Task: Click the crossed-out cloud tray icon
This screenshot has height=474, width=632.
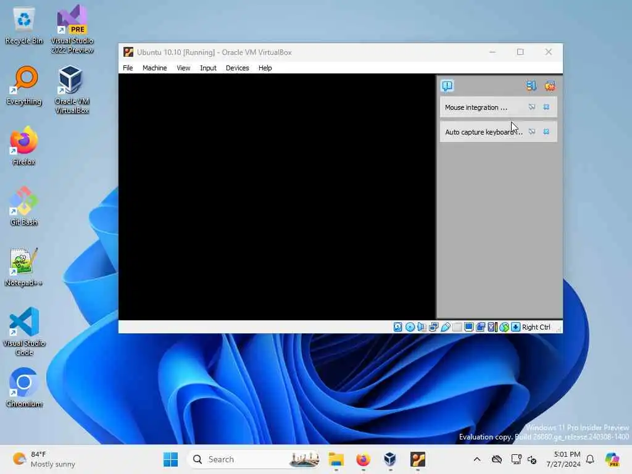Action: click(x=497, y=459)
